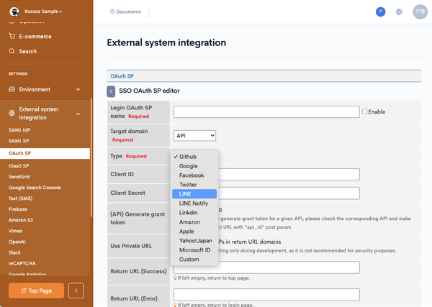Open OpenAI in sidebar
432x307 pixels.
17,242
